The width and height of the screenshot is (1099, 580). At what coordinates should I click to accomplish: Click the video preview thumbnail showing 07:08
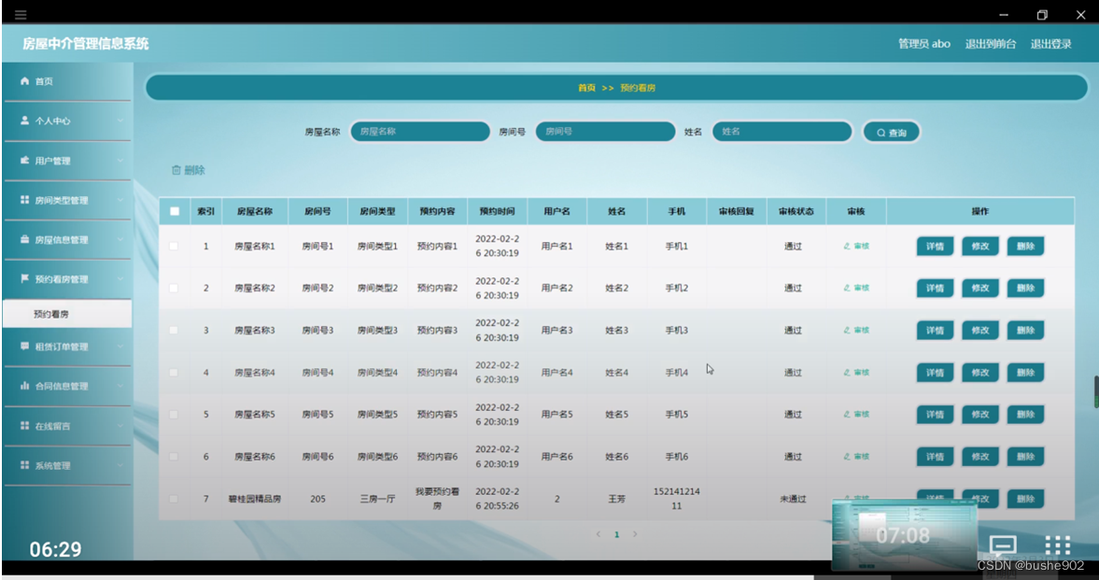(904, 534)
